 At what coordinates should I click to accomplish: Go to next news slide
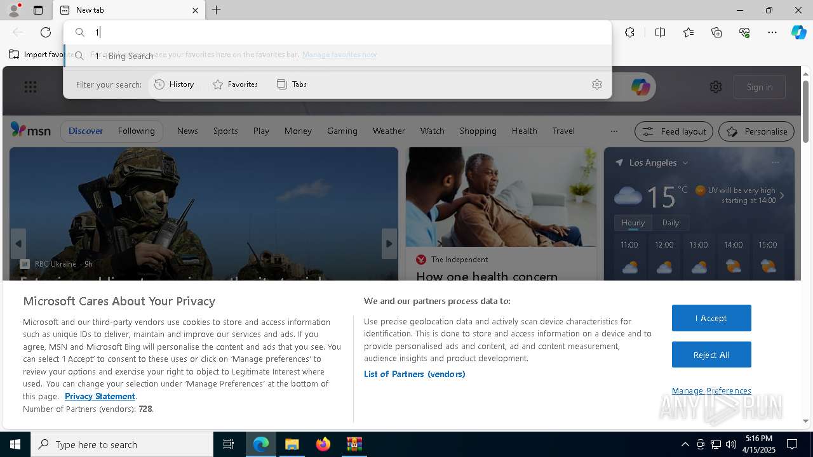point(389,244)
